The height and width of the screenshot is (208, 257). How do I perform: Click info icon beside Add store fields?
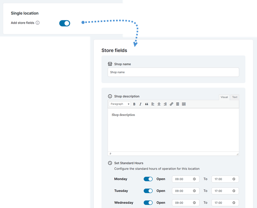pyautogui.click(x=38, y=23)
